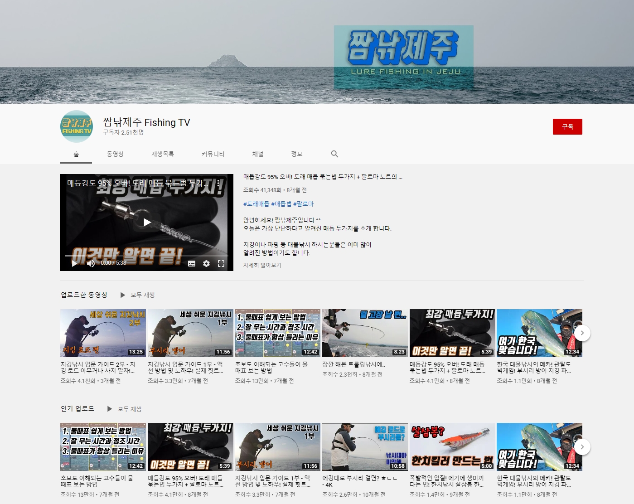Click the 모두 재생 play icon for uploaded videos
The image size is (634, 504).
tap(122, 295)
